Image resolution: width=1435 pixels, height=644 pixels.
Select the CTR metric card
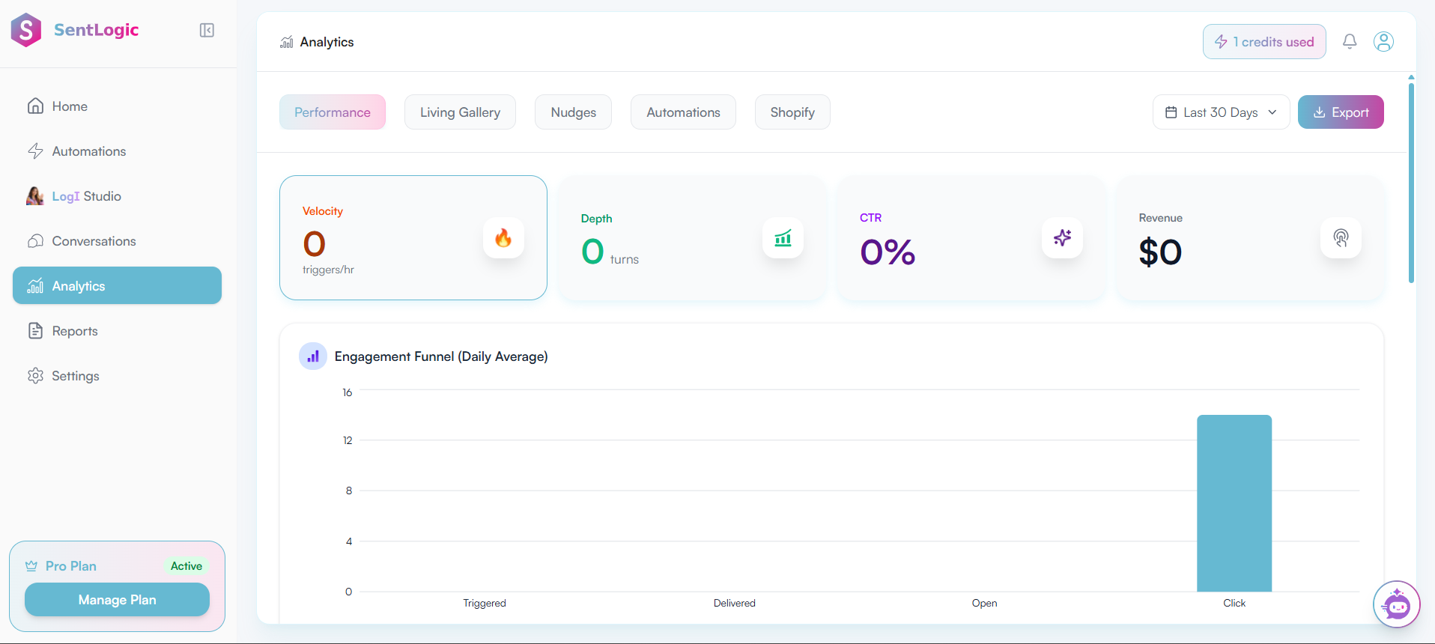pos(971,238)
